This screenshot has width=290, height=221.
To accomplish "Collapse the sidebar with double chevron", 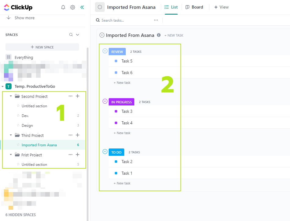I will 82,7.
